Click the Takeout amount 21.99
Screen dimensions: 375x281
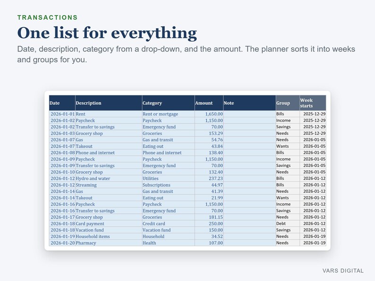[209, 198]
